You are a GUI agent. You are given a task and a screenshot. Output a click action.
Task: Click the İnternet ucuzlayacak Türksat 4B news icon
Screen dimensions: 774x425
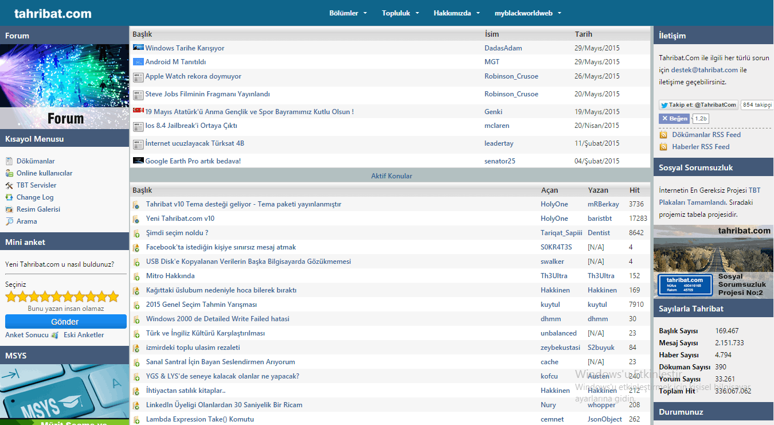pos(138,145)
